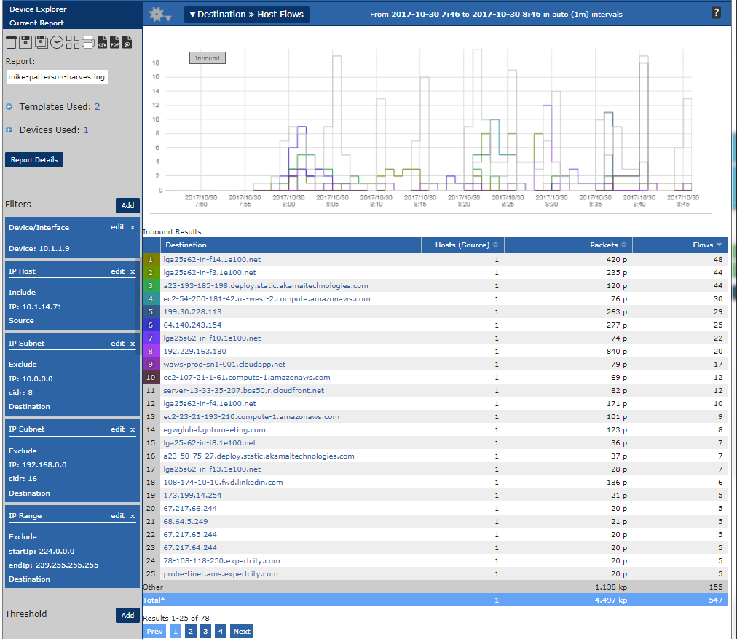The height and width of the screenshot is (639, 737).
Task: Click the clock schedule report icon
Action: tap(56, 42)
